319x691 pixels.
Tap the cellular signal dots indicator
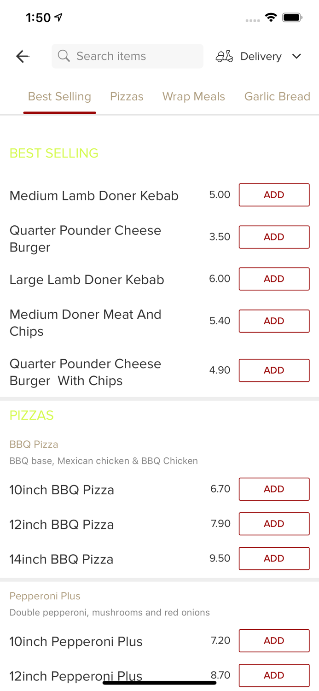253,20
